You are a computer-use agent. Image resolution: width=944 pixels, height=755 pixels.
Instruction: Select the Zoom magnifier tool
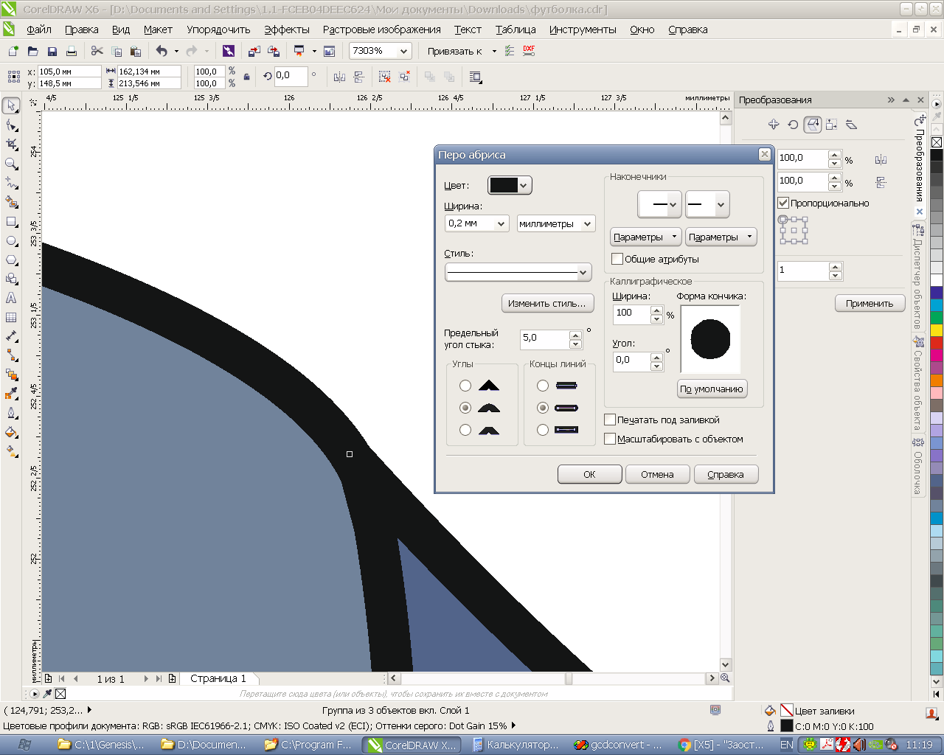click(x=11, y=164)
